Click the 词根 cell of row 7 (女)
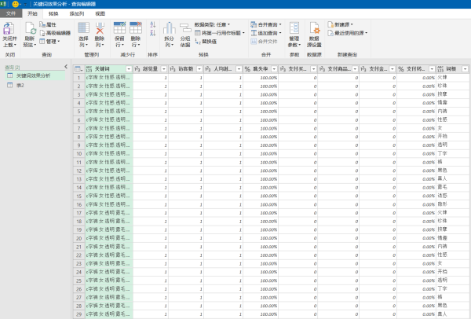Viewport: 471px width, 319px height. (452, 128)
